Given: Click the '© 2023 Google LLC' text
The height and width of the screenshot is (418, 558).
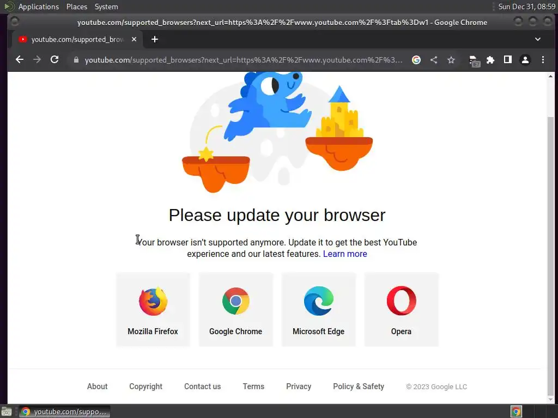Looking at the screenshot, I should click(x=436, y=387).
